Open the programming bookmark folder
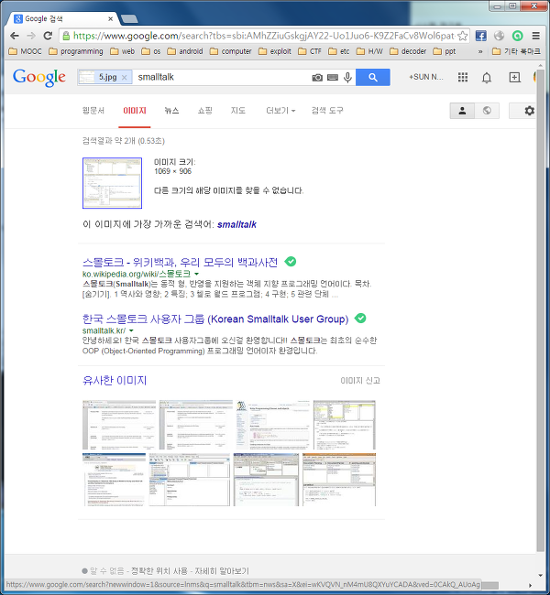This screenshot has width=550, height=595. 76,51
